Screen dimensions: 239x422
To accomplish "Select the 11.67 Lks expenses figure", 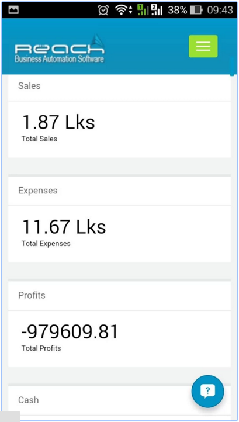I will (64, 227).
